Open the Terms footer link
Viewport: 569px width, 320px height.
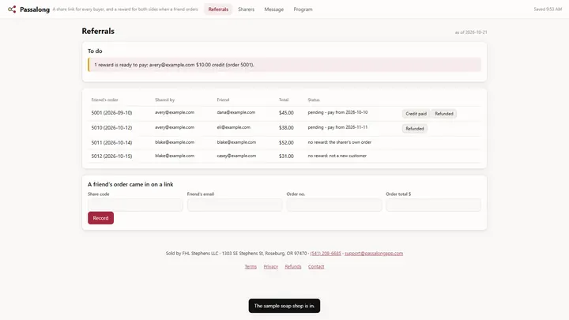tap(251, 266)
